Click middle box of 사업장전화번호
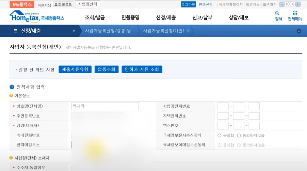 pos(239,106)
